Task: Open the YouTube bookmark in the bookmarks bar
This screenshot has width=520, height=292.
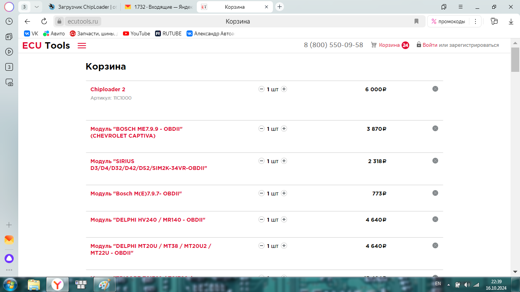Action: (x=137, y=33)
